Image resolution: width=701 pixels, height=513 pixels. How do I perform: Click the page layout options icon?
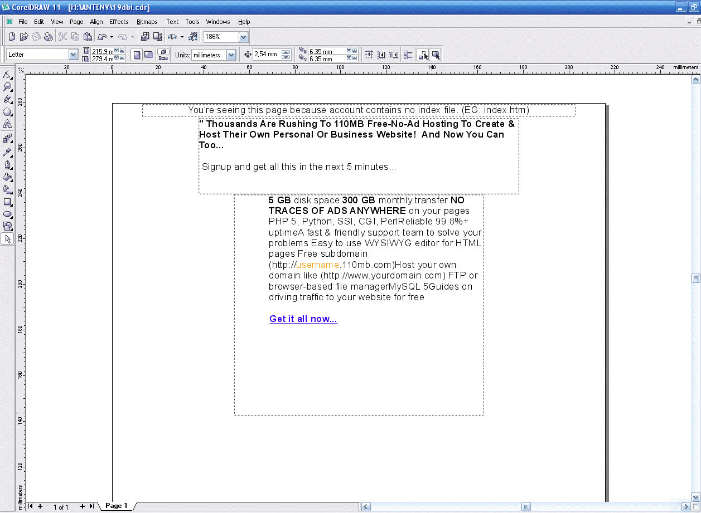tap(163, 54)
